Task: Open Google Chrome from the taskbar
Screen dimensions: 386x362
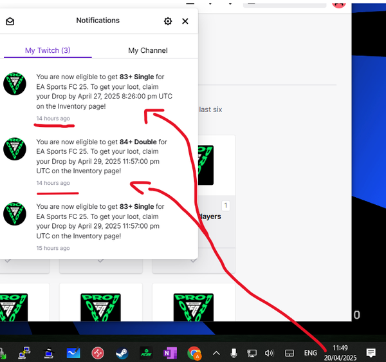Action: (x=194, y=353)
